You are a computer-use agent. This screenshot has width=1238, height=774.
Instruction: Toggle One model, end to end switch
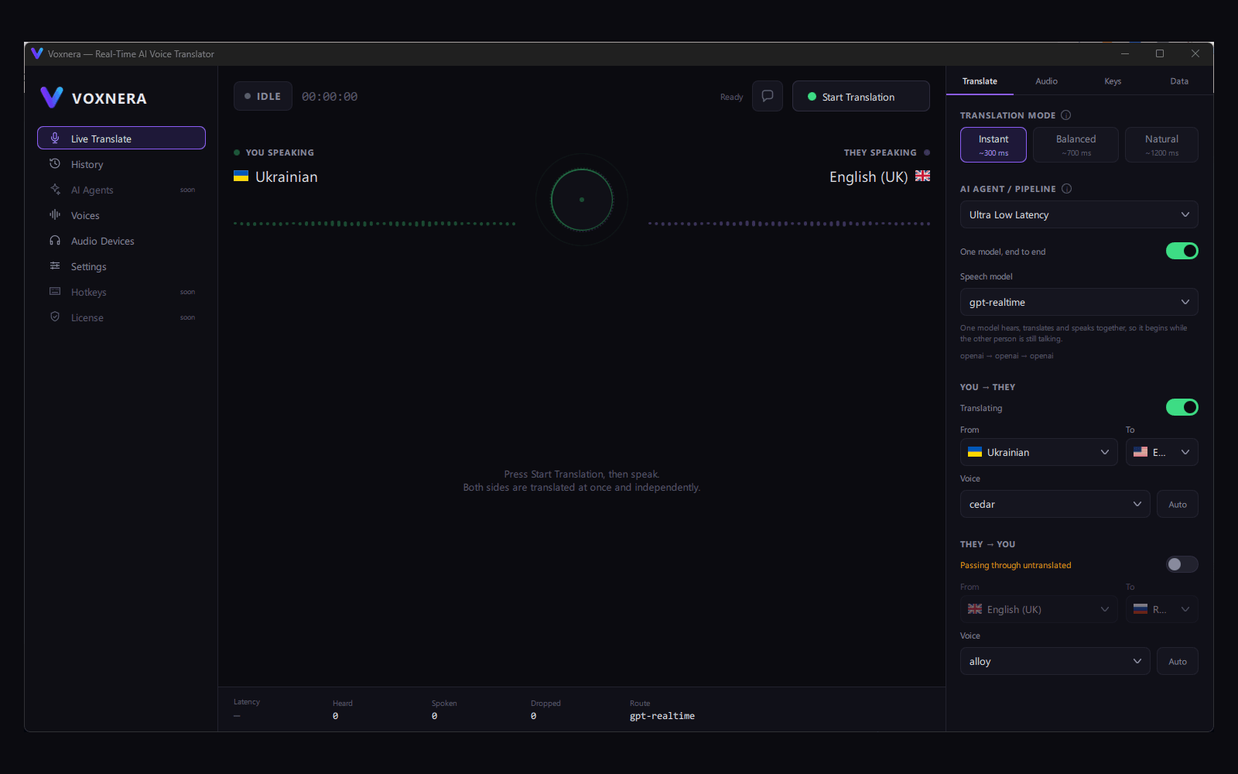(x=1182, y=251)
